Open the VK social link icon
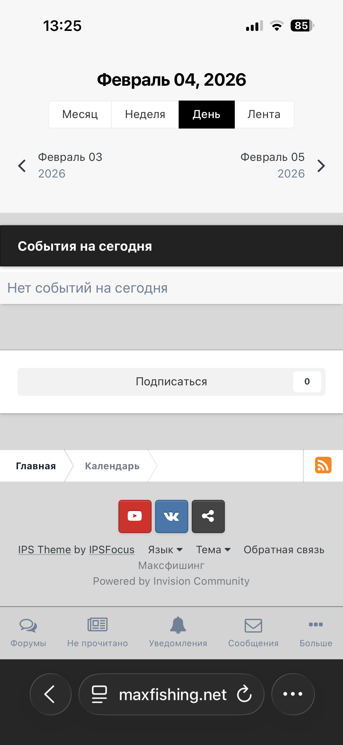343x745 pixels. click(171, 516)
